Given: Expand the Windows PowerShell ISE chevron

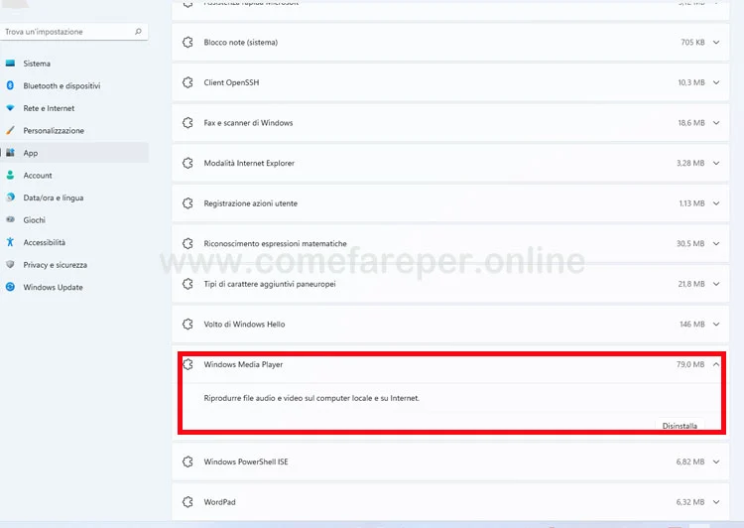Looking at the screenshot, I should pos(716,462).
